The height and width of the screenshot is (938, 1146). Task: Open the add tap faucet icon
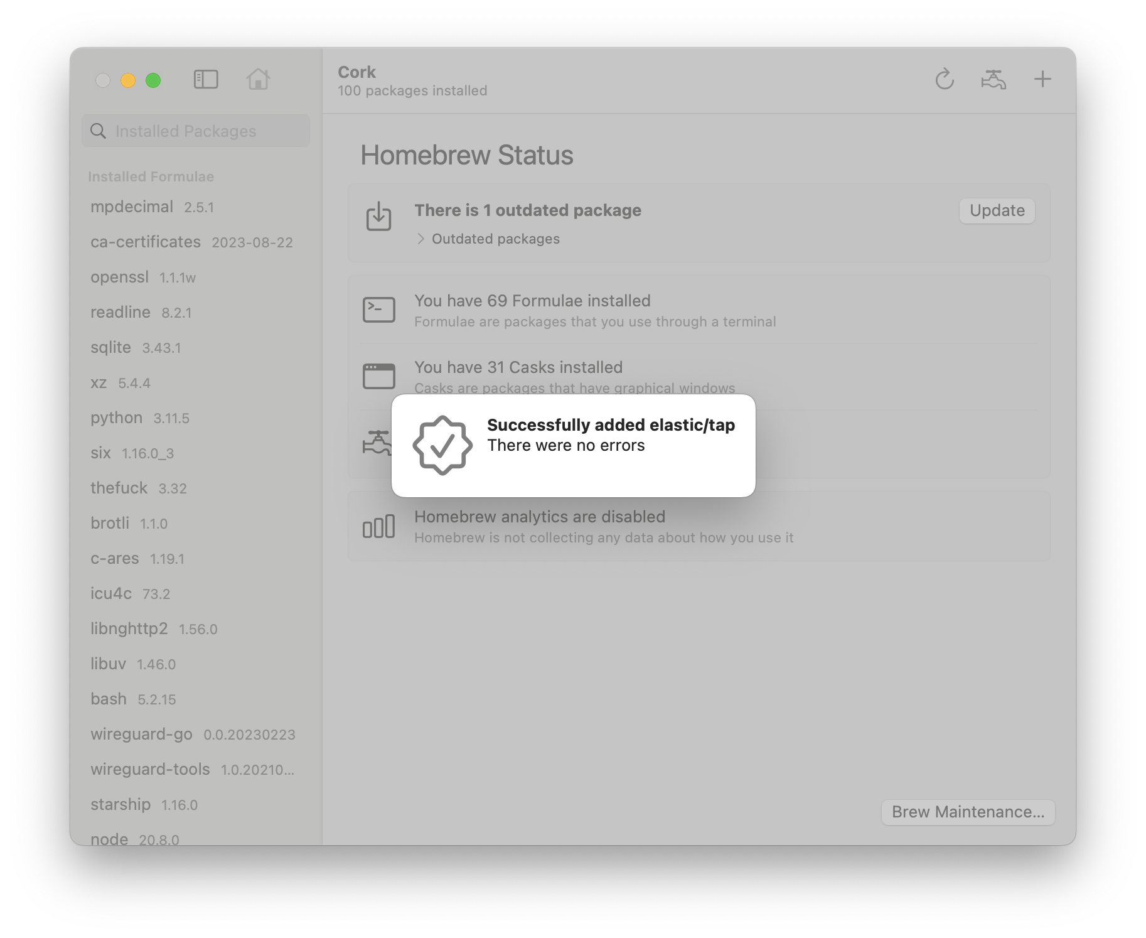[x=993, y=80]
